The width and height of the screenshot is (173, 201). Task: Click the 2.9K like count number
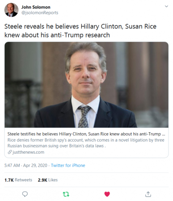click(42, 180)
